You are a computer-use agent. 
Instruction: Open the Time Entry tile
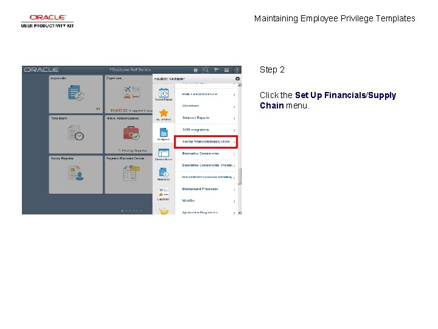click(x=75, y=134)
